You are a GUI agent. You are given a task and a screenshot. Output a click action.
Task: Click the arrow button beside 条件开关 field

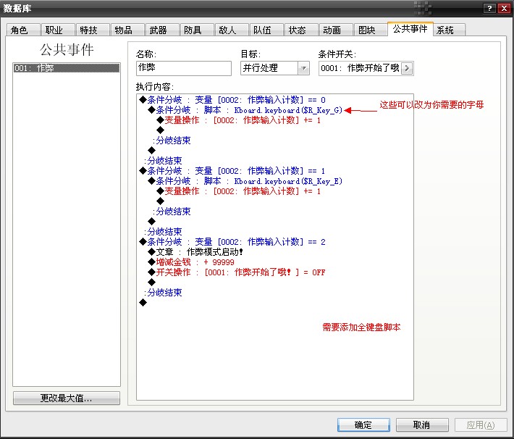(407, 68)
